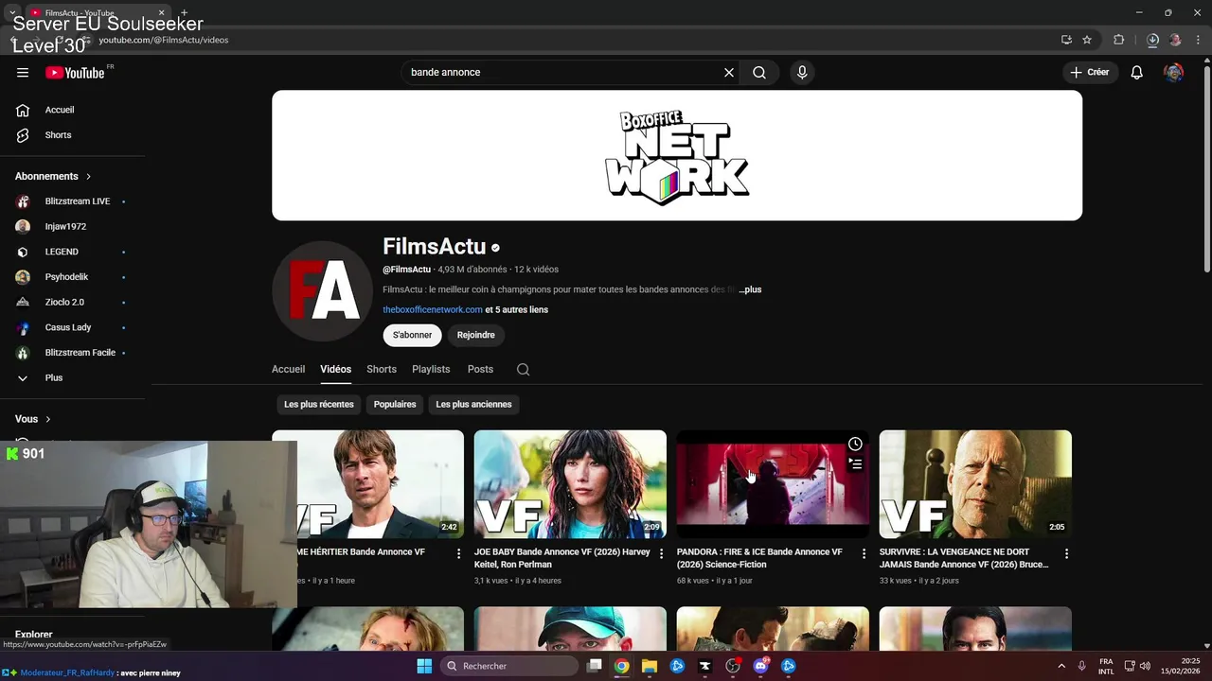
Task: Open SURVIVRE Bruce Willis video thumbnail
Action: [x=975, y=484]
